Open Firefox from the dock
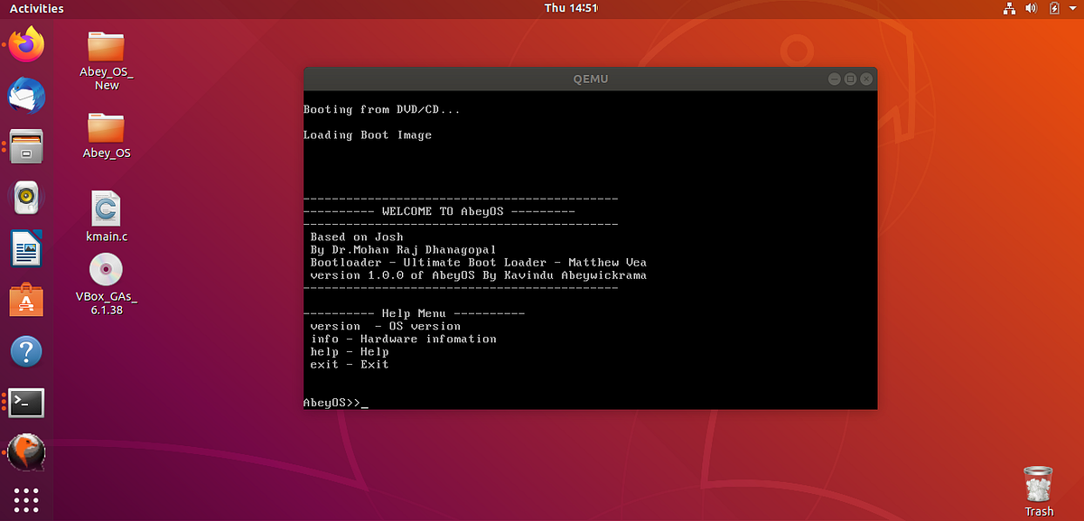 (x=25, y=42)
